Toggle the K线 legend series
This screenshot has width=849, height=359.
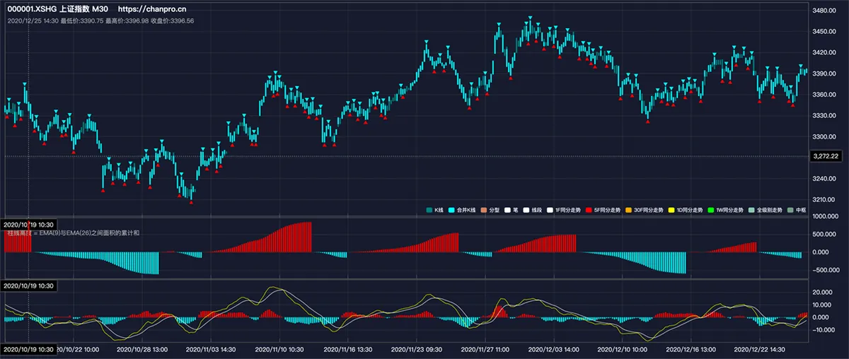(434, 210)
